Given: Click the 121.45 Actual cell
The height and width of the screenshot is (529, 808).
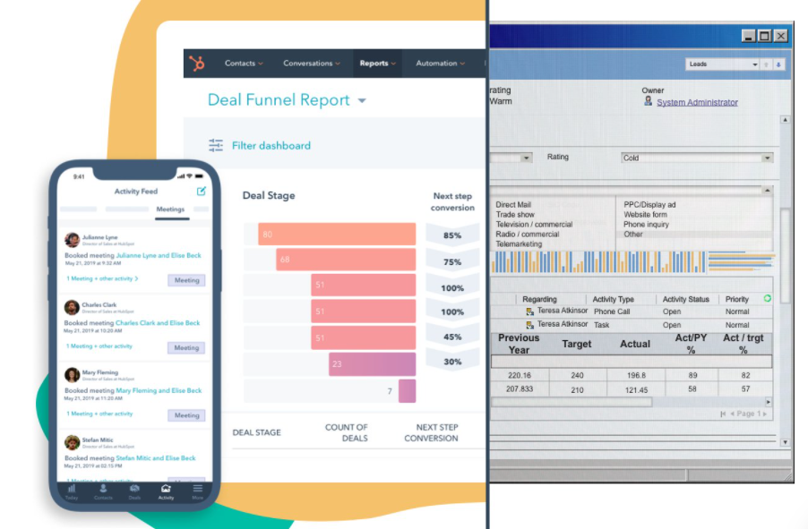Looking at the screenshot, I should [636, 390].
